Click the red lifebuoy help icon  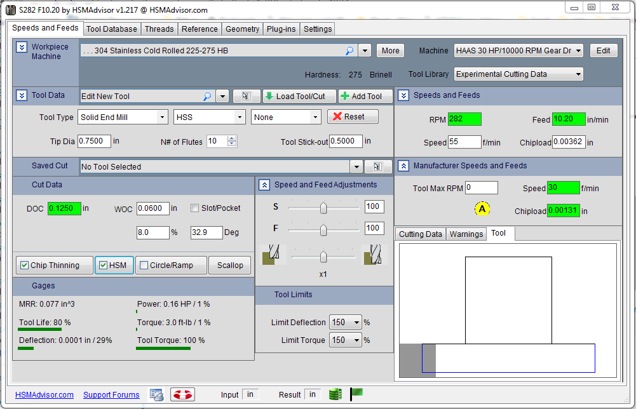tap(182, 394)
